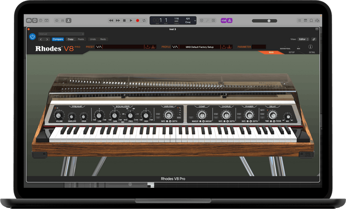Click the 4/4 time signature display
Screen dimensions: 346x209
(x=188, y=19)
